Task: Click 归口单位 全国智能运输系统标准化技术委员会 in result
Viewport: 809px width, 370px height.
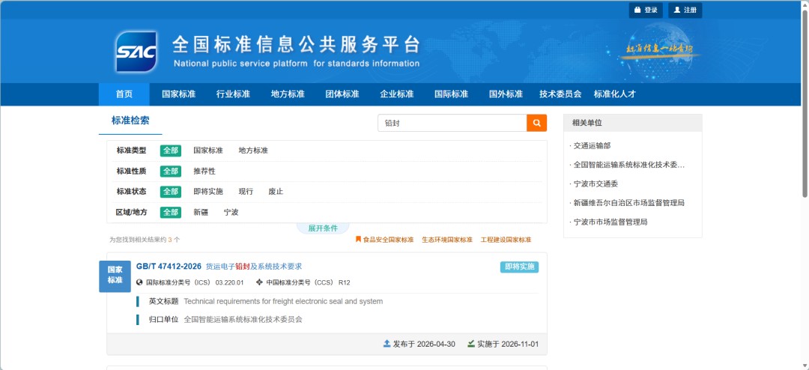Action: tap(243, 319)
